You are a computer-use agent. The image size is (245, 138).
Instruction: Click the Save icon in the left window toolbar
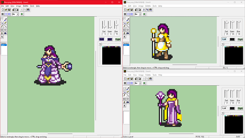point(9,10)
